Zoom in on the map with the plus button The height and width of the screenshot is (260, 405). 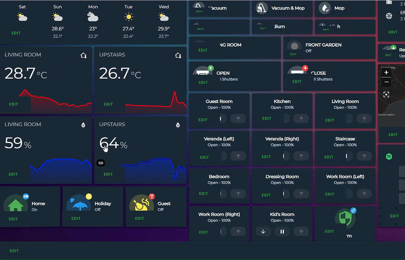(386, 73)
